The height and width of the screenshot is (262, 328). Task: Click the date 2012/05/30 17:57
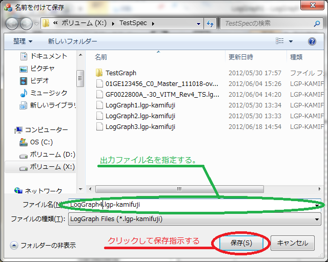pyautogui.click(x=255, y=73)
